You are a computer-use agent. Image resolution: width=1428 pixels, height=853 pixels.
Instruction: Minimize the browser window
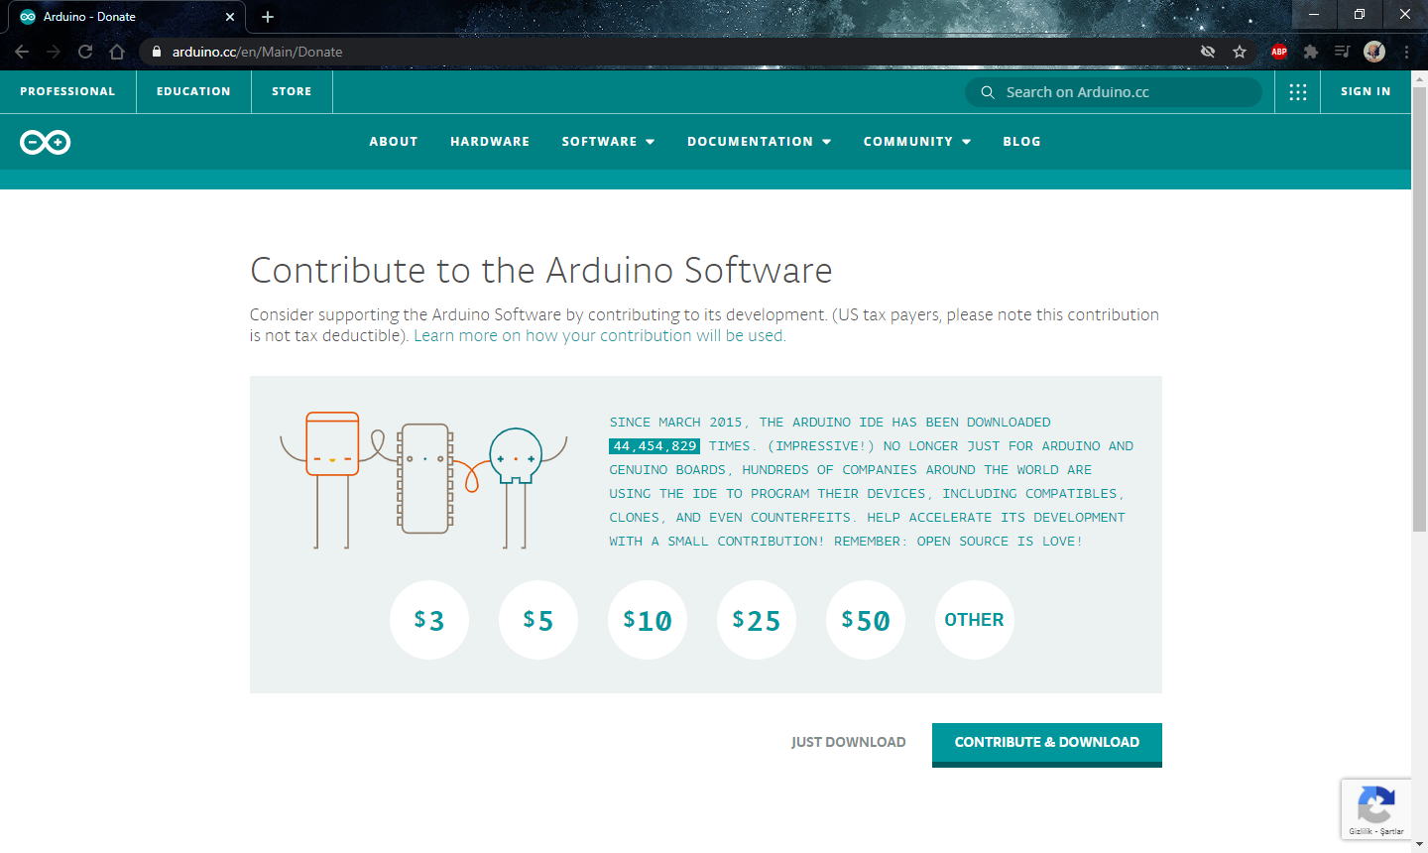click(x=1314, y=14)
